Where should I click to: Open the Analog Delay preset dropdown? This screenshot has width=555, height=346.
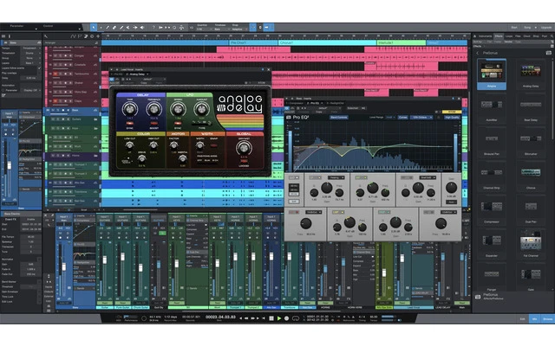[x=148, y=79]
